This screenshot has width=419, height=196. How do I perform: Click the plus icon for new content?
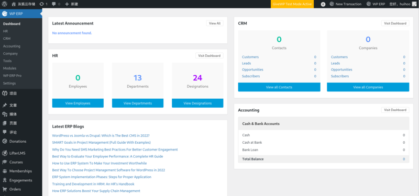click(67, 4)
